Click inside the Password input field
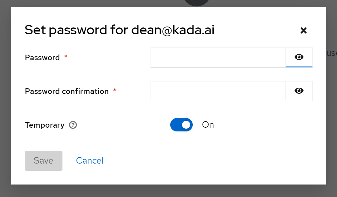This screenshot has height=197, width=337. 218,57
